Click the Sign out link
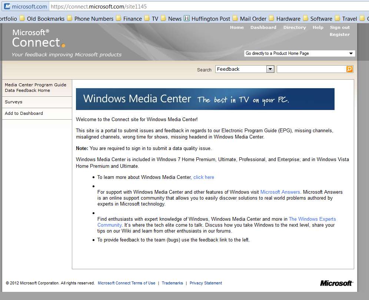This screenshot has width=369, height=300. (340, 27)
